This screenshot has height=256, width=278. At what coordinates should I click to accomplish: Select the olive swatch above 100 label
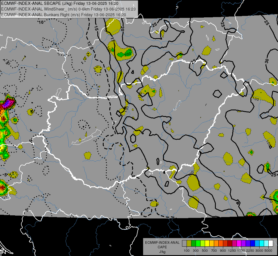point(189,243)
